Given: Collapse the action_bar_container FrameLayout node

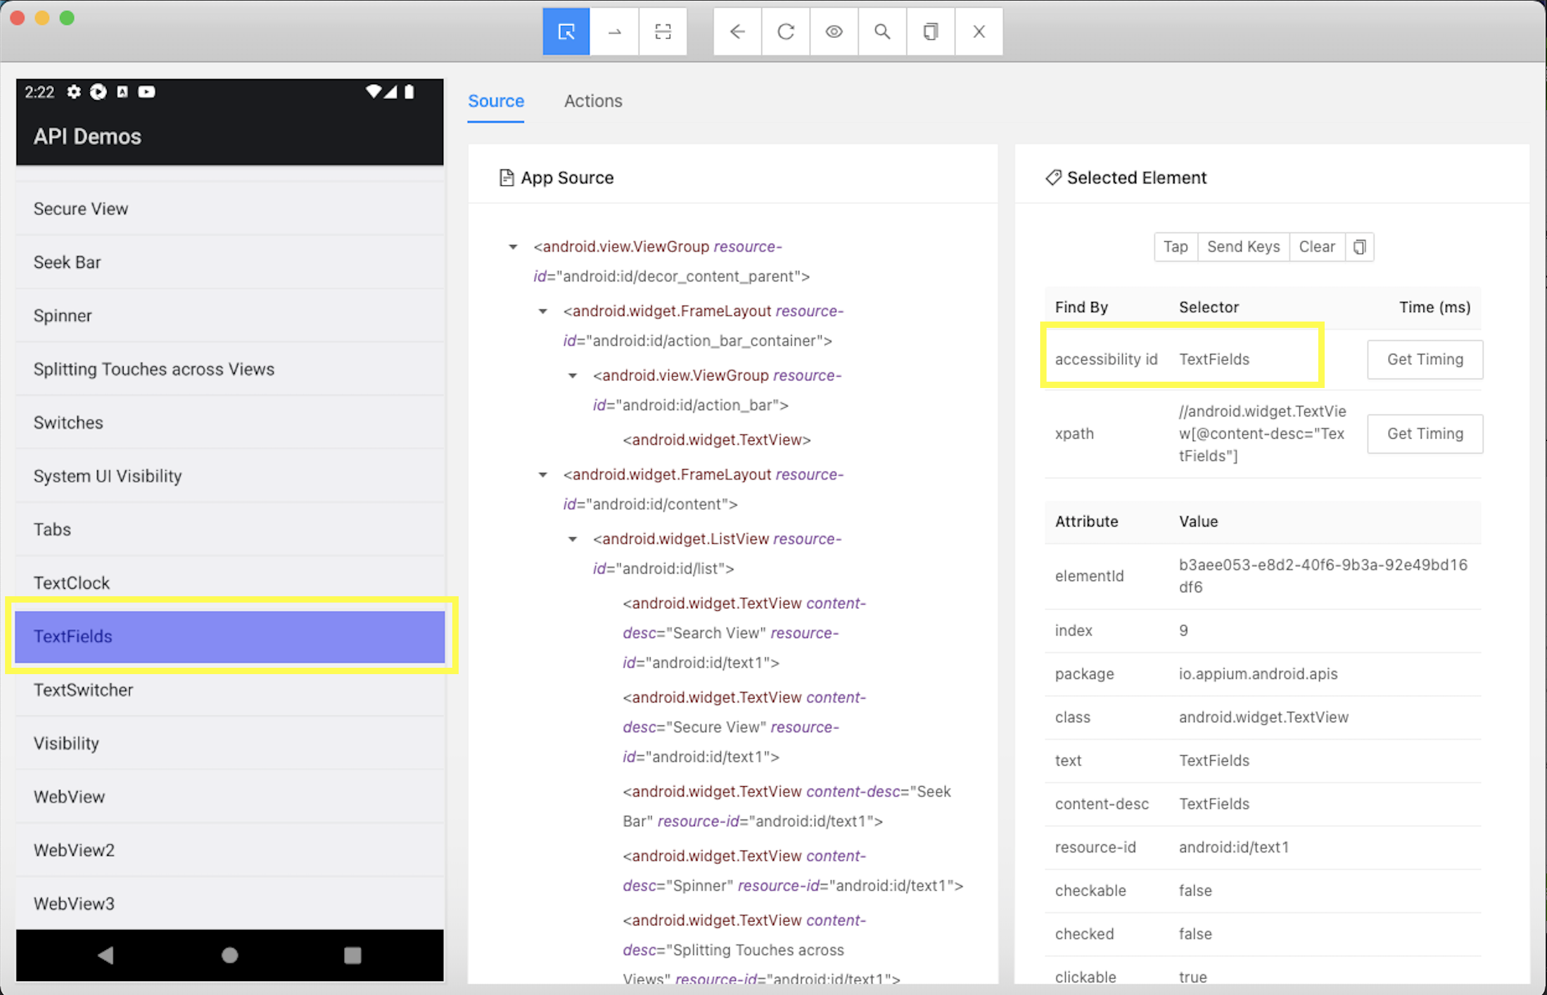Looking at the screenshot, I should (542, 311).
